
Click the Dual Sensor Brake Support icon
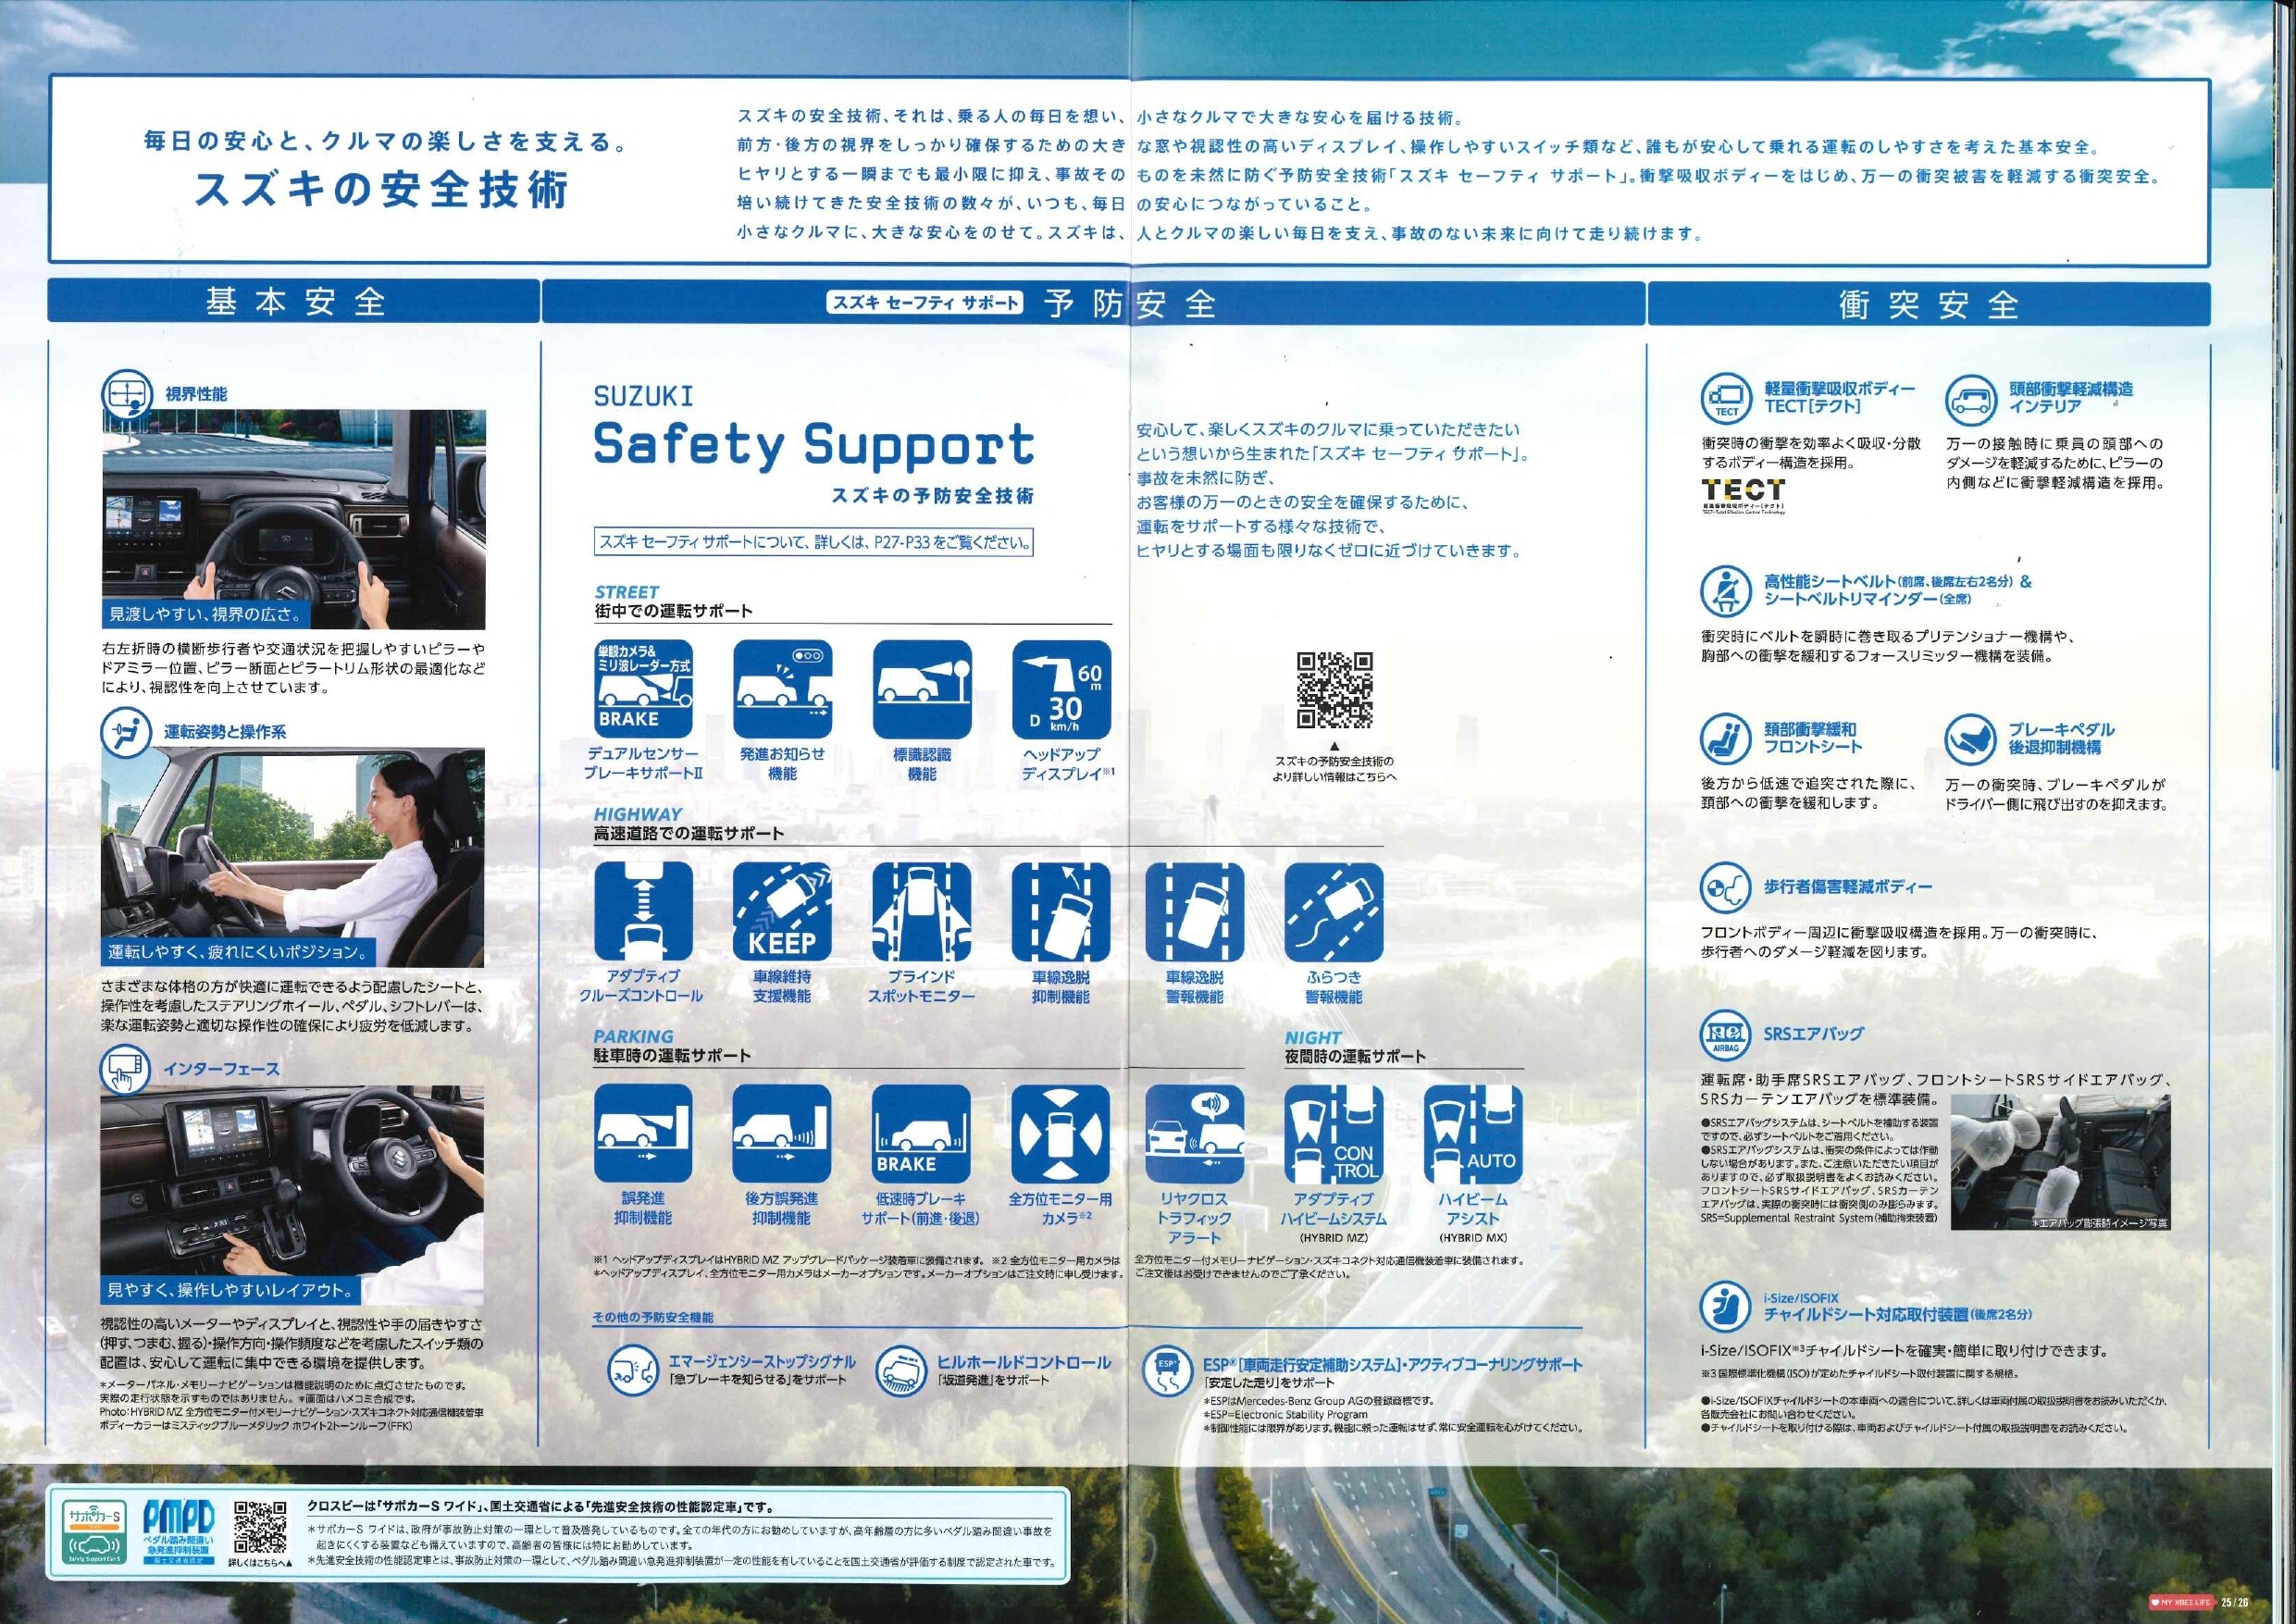coord(643,689)
